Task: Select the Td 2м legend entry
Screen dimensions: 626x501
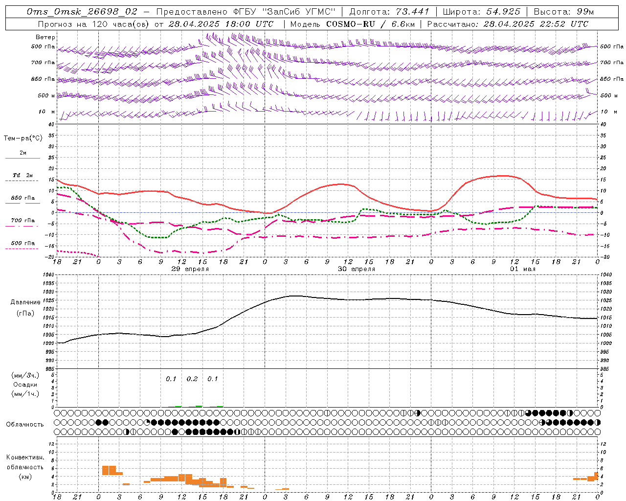Action: (22, 175)
